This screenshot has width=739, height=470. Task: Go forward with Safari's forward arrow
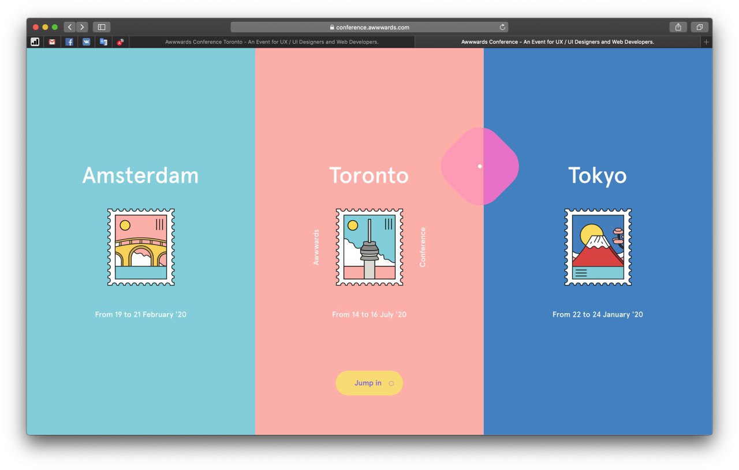82,27
